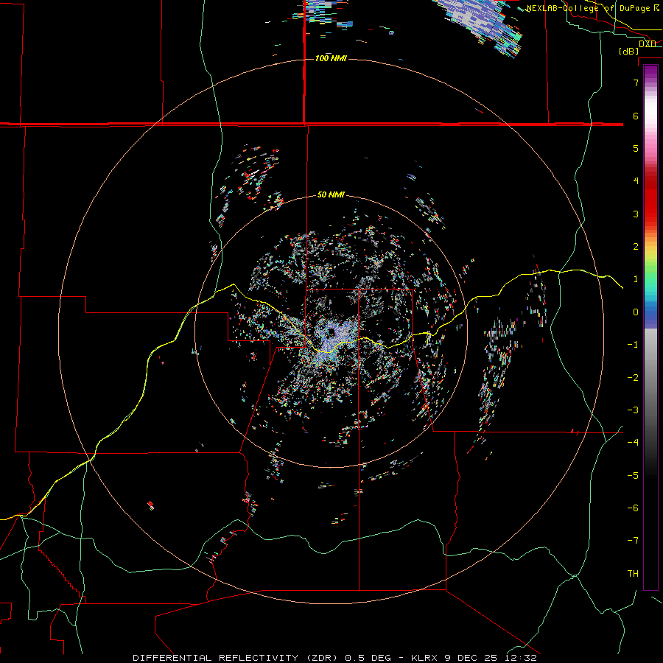The height and width of the screenshot is (663, 663).
Task: Click the "-4" value on the dB scale
Action: tap(633, 442)
